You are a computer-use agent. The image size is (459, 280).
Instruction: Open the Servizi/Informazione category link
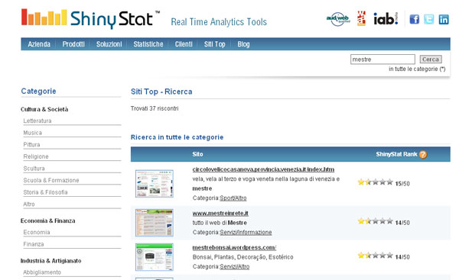tap(246, 233)
